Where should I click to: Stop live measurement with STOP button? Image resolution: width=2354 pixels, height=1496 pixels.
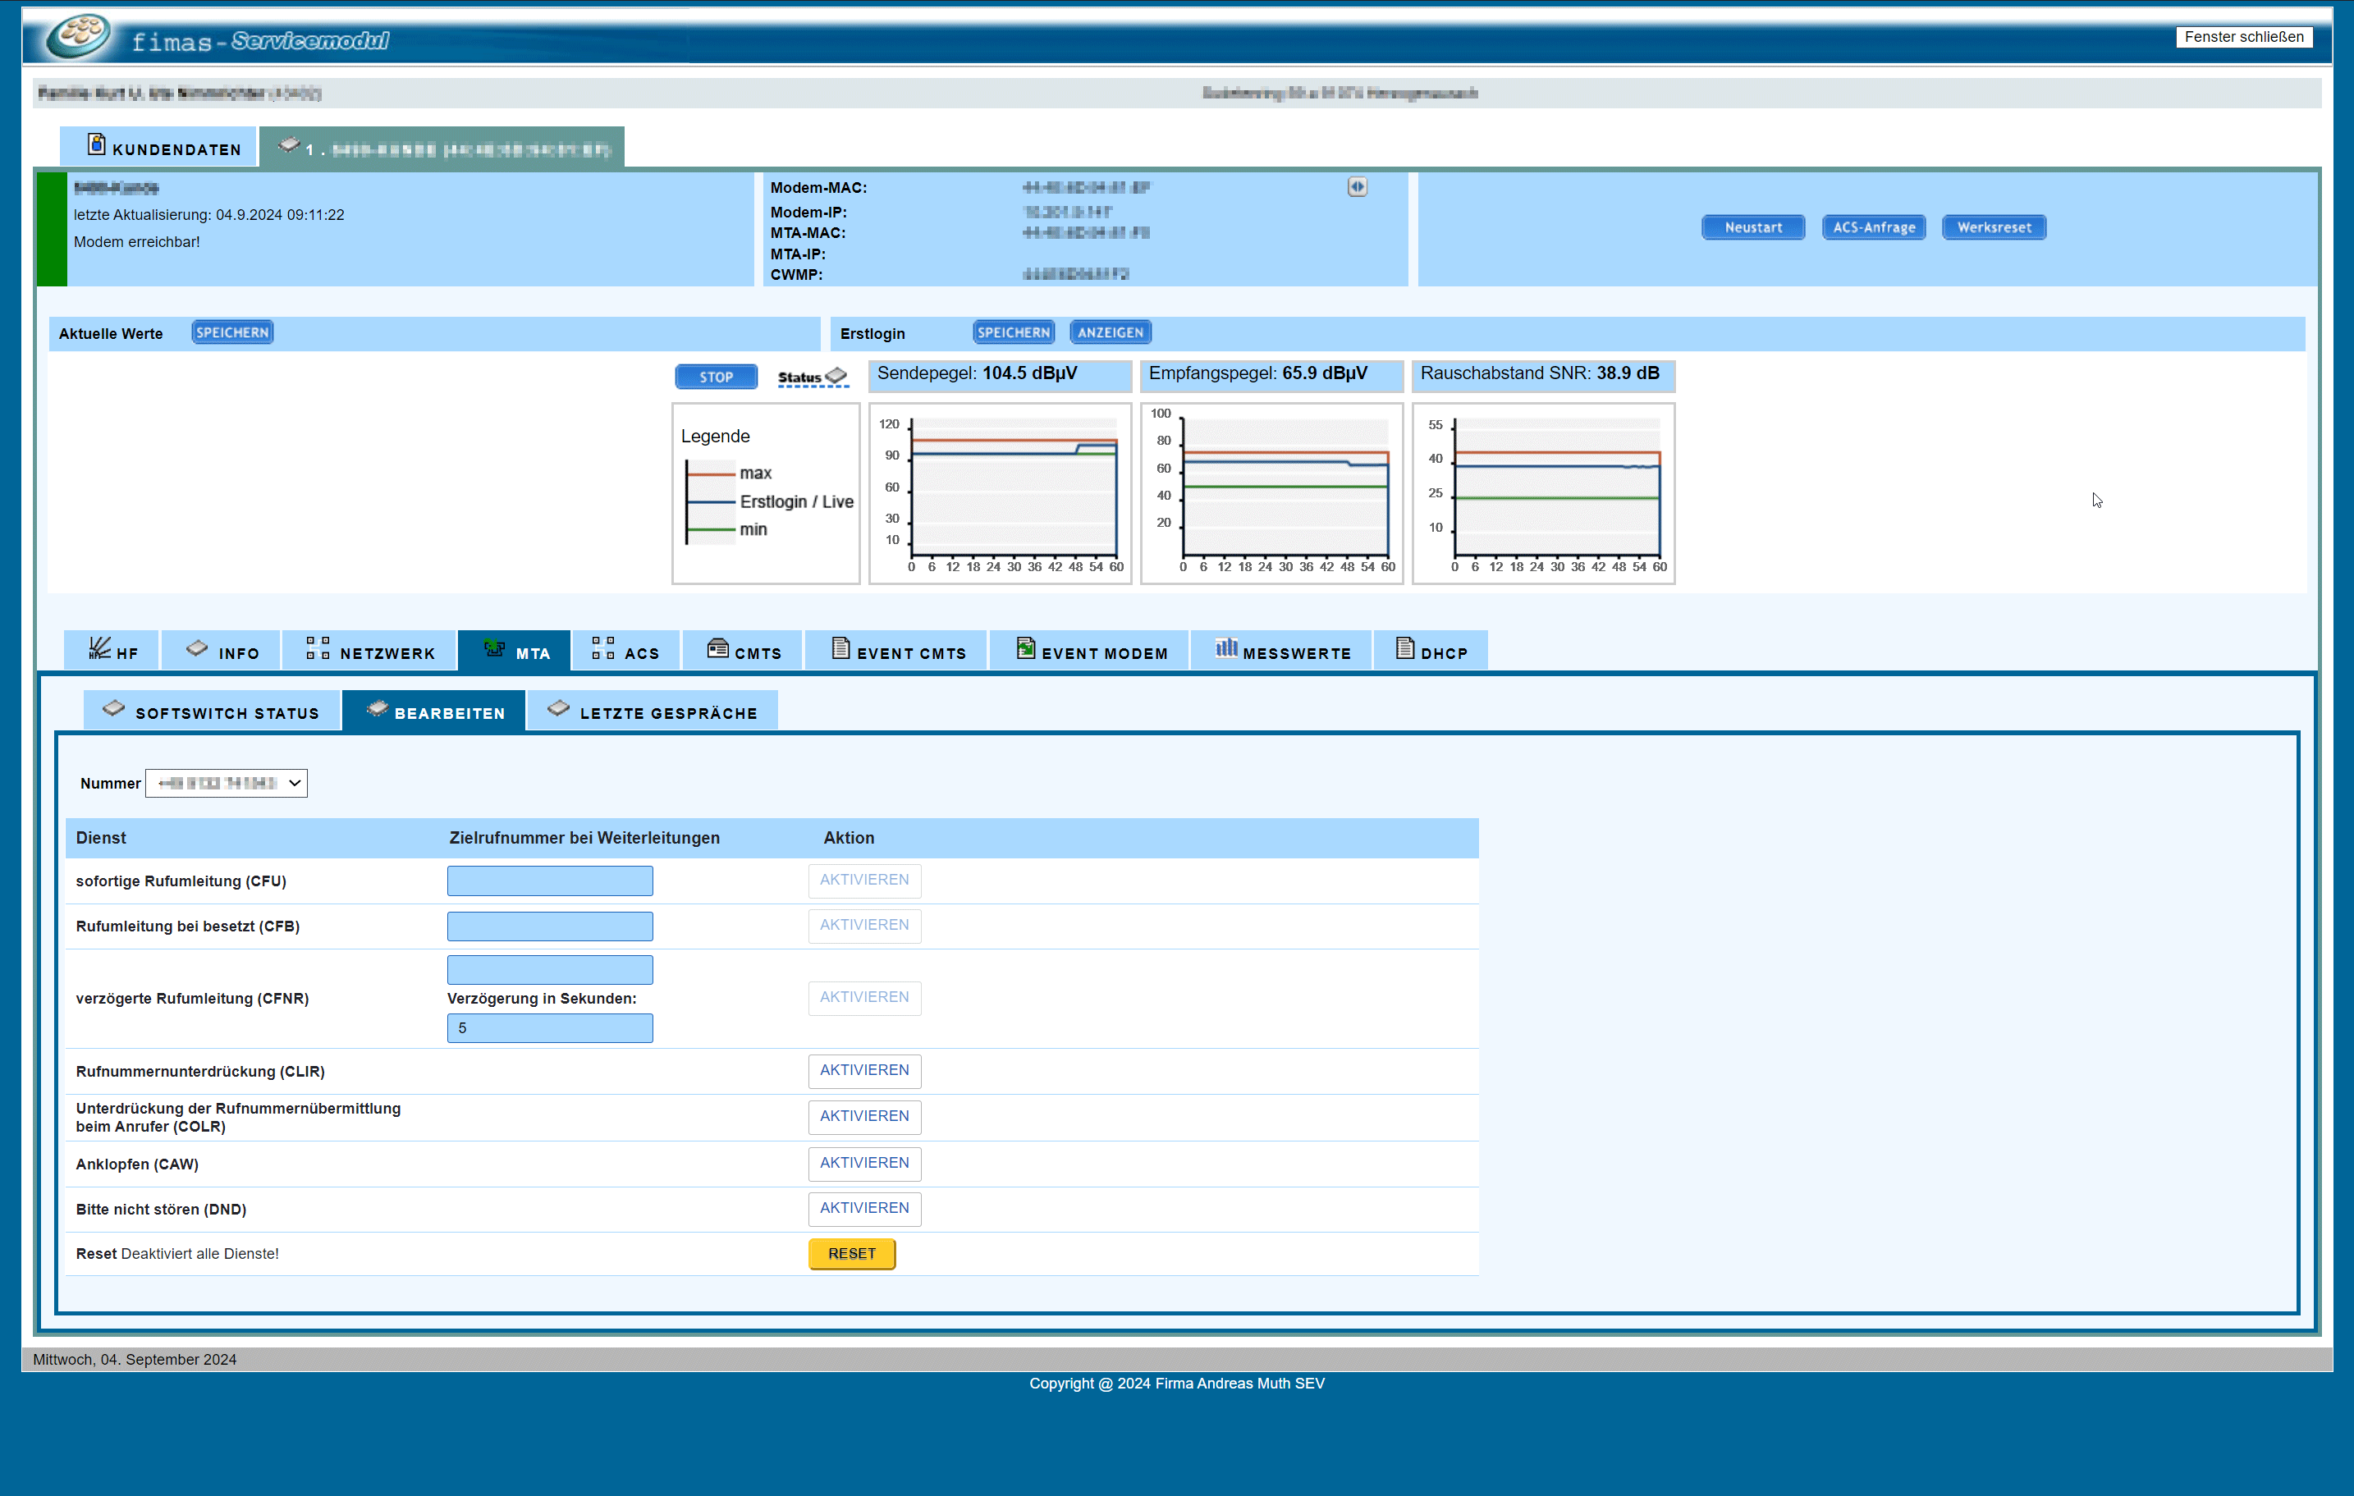tap(716, 376)
